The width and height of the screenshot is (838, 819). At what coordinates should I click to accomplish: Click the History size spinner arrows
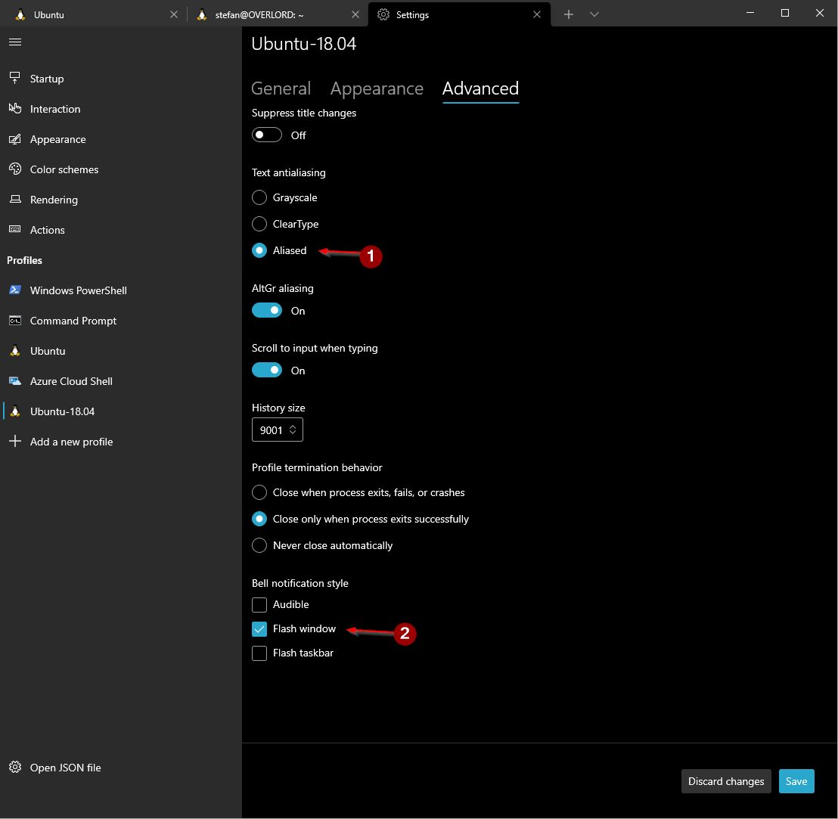[293, 430]
